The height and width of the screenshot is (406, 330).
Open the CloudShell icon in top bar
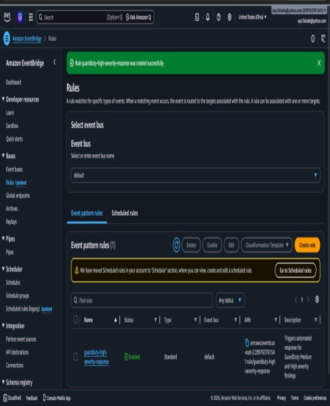[197, 17]
